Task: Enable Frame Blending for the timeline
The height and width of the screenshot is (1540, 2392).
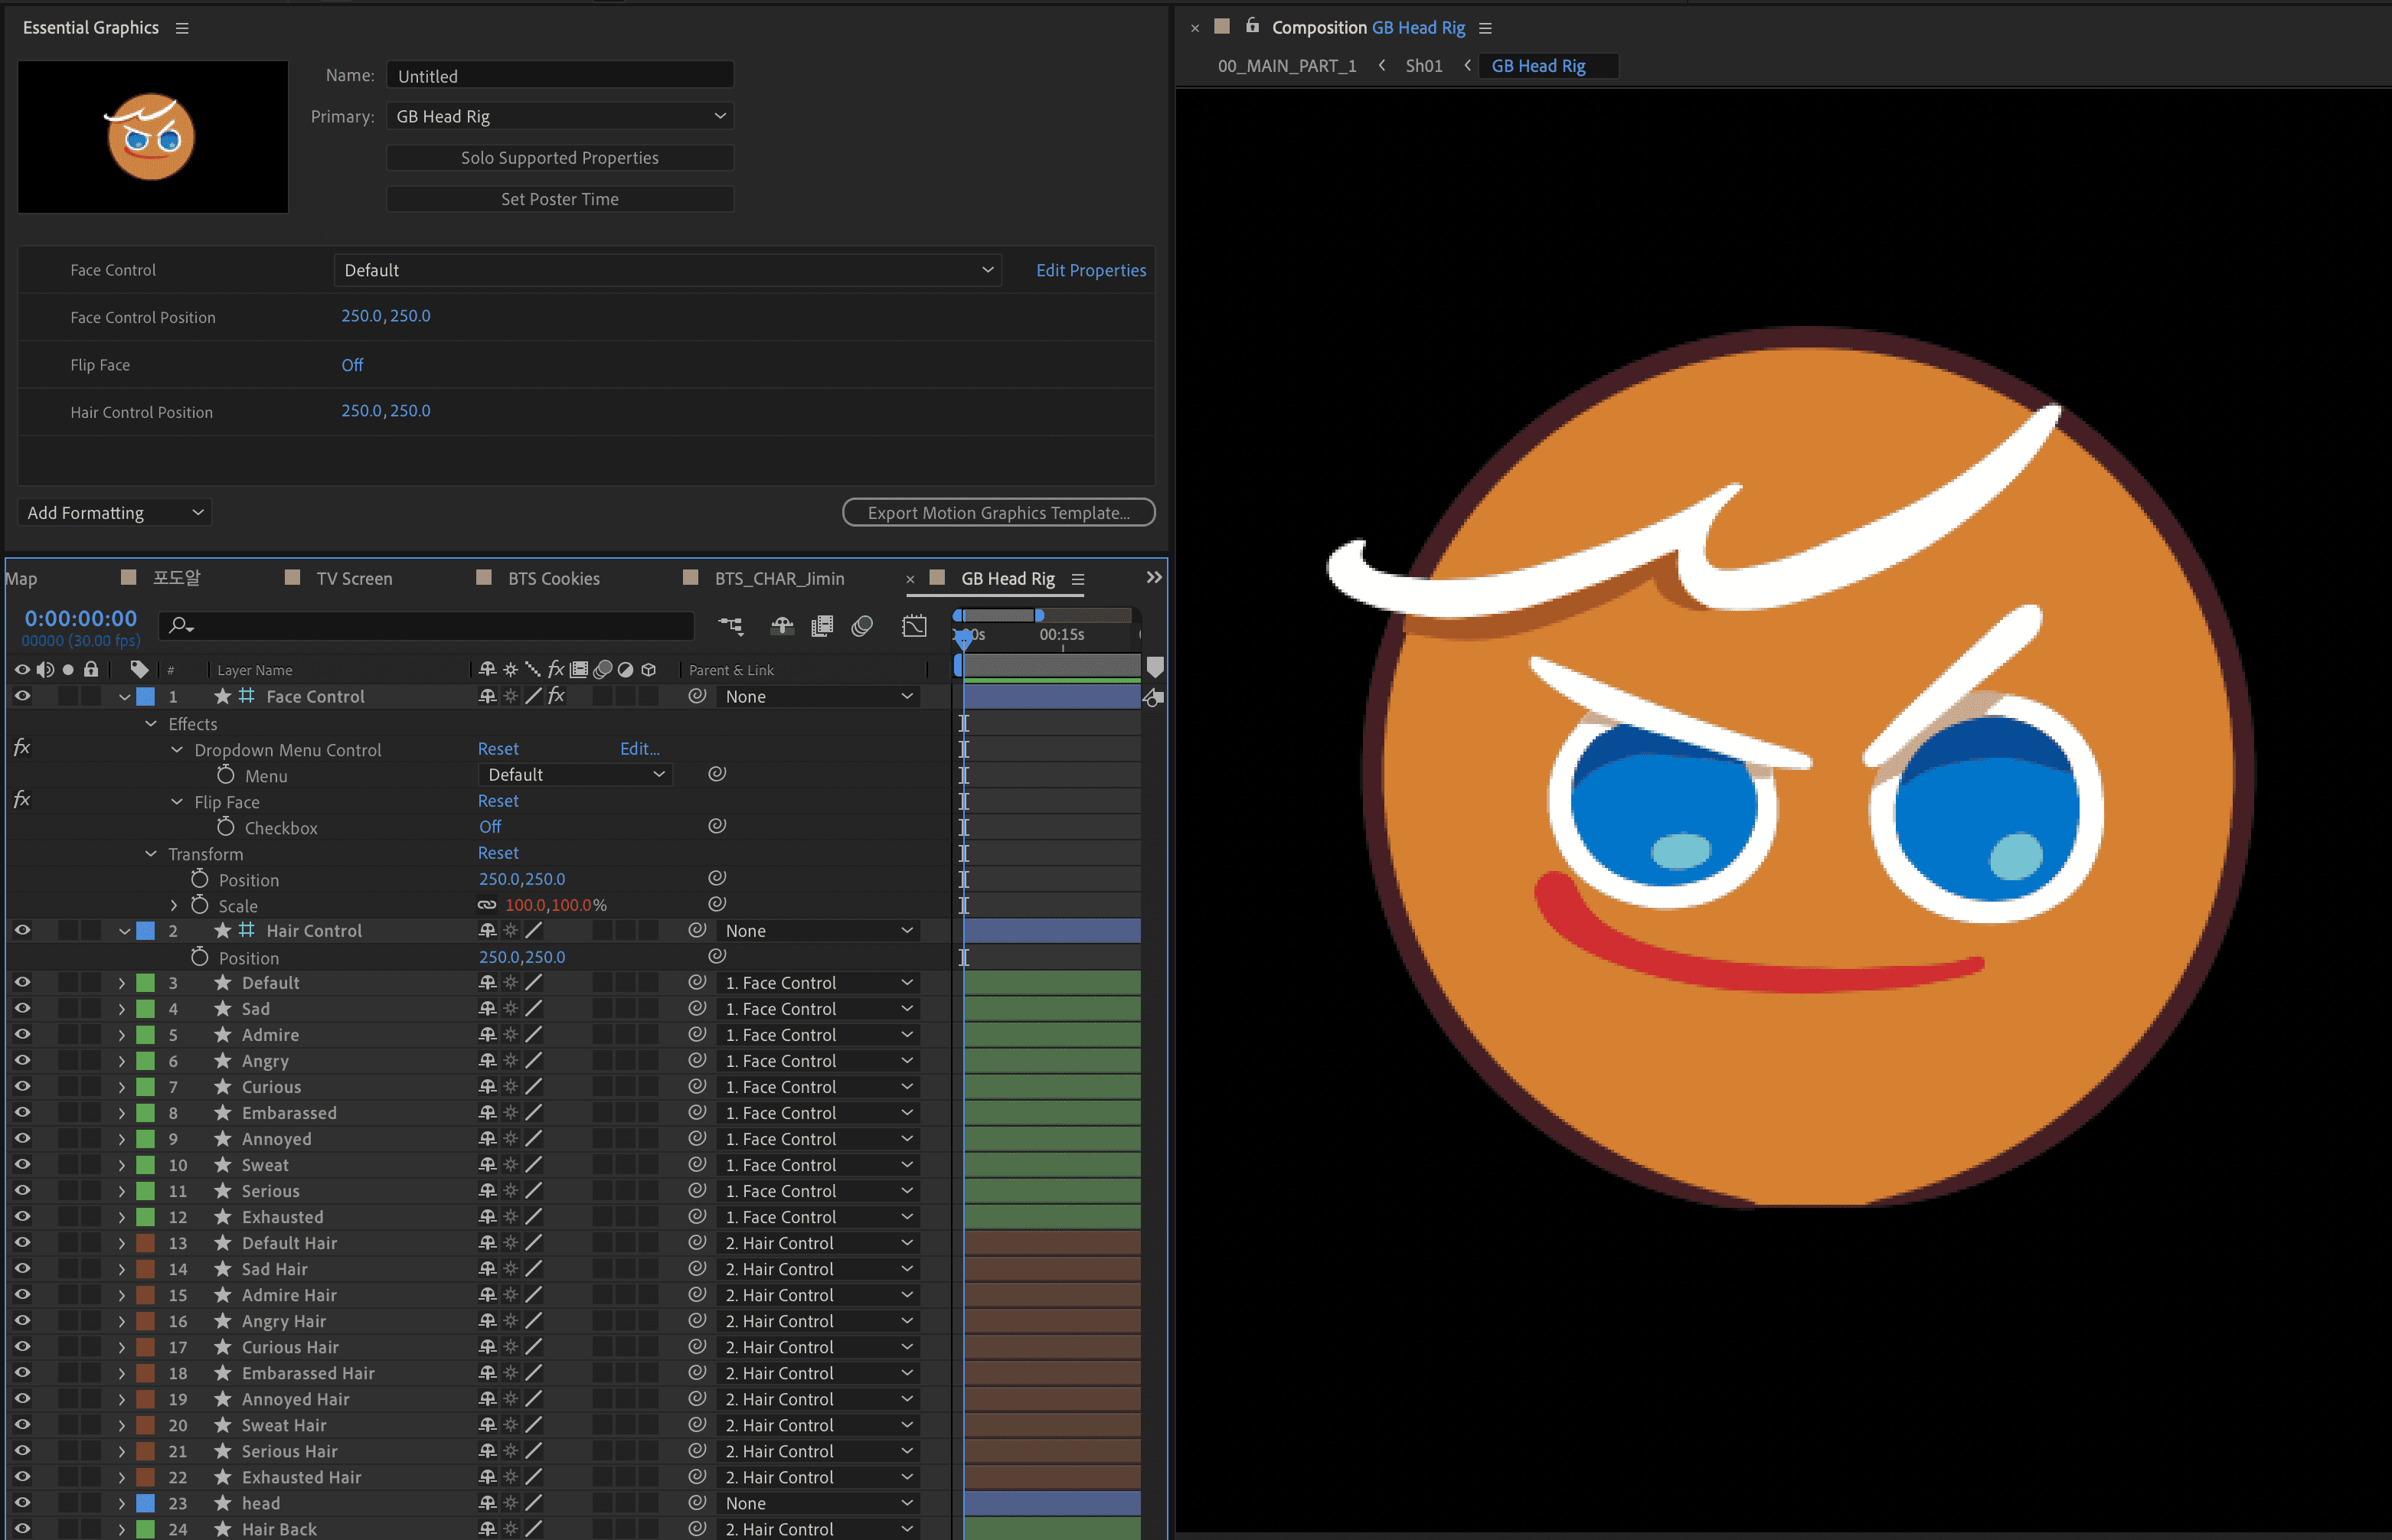Action: click(822, 626)
